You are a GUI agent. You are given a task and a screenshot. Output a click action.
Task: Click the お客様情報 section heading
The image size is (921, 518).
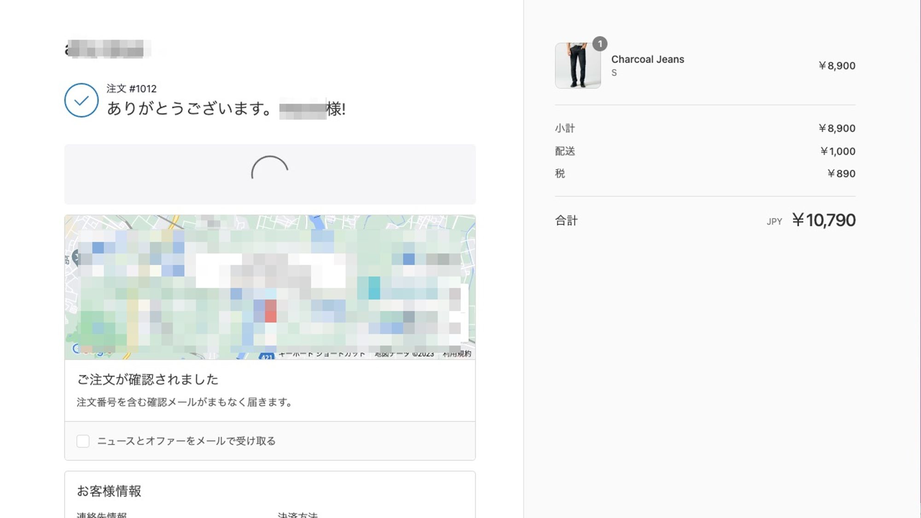click(x=109, y=491)
